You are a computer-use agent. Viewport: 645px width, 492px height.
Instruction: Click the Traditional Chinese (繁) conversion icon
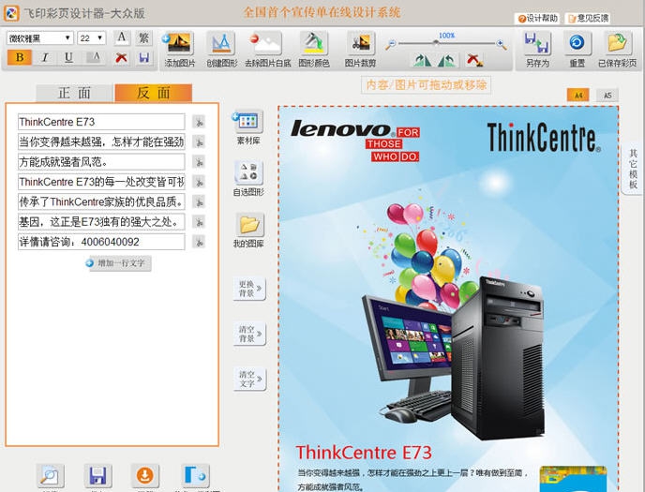click(x=143, y=37)
